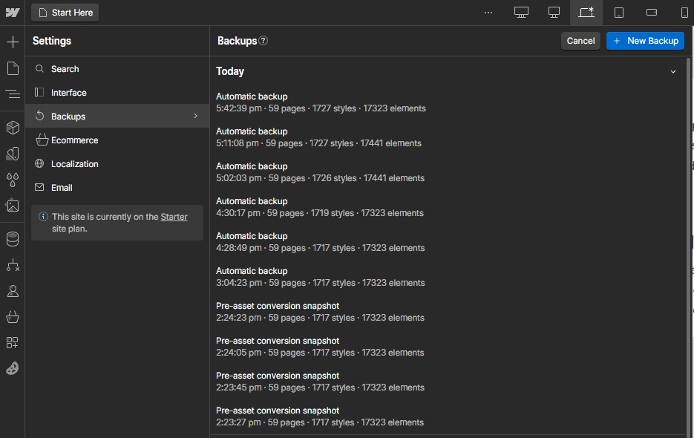Viewport: 694px width, 438px height.
Task: Open the Add Elements panel
Action: [13, 42]
